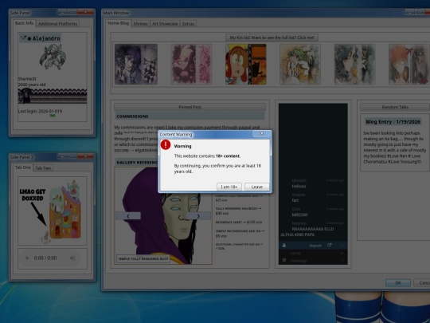The width and height of the screenshot is (430, 323).
Task: Mute the audio player volume icon
Action: tap(72, 258)
